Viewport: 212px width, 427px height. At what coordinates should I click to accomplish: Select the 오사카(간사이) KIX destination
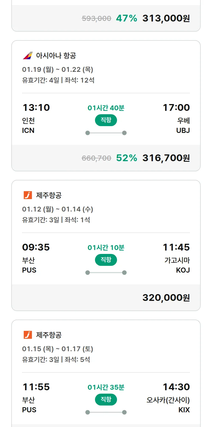point(168,405)
